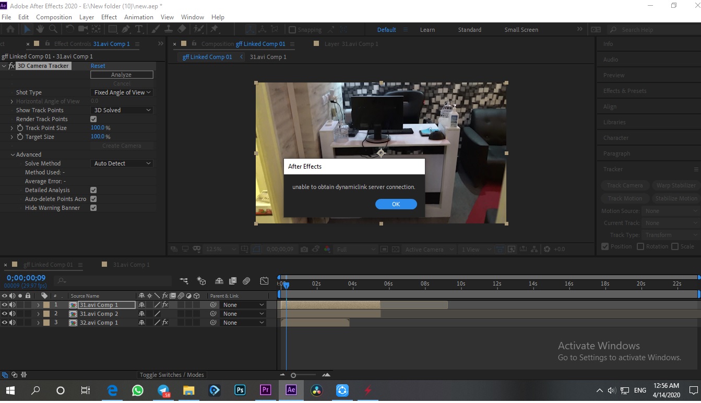Image resolution: width=701 pixels, height=403 pixels.
Task: Click OK in the After Effects dialog
Action: click(x=396, y=204)
